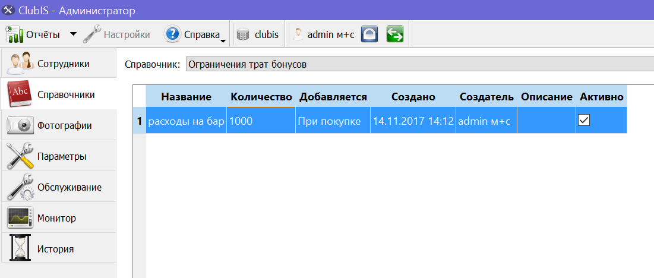The height and width of the screenshot is (278, 654).
Task: Sort by the Добавляется column header
Action: coord(333,97)
